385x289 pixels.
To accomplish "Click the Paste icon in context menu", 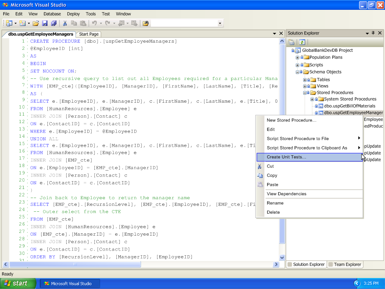I will pos(260,185).
